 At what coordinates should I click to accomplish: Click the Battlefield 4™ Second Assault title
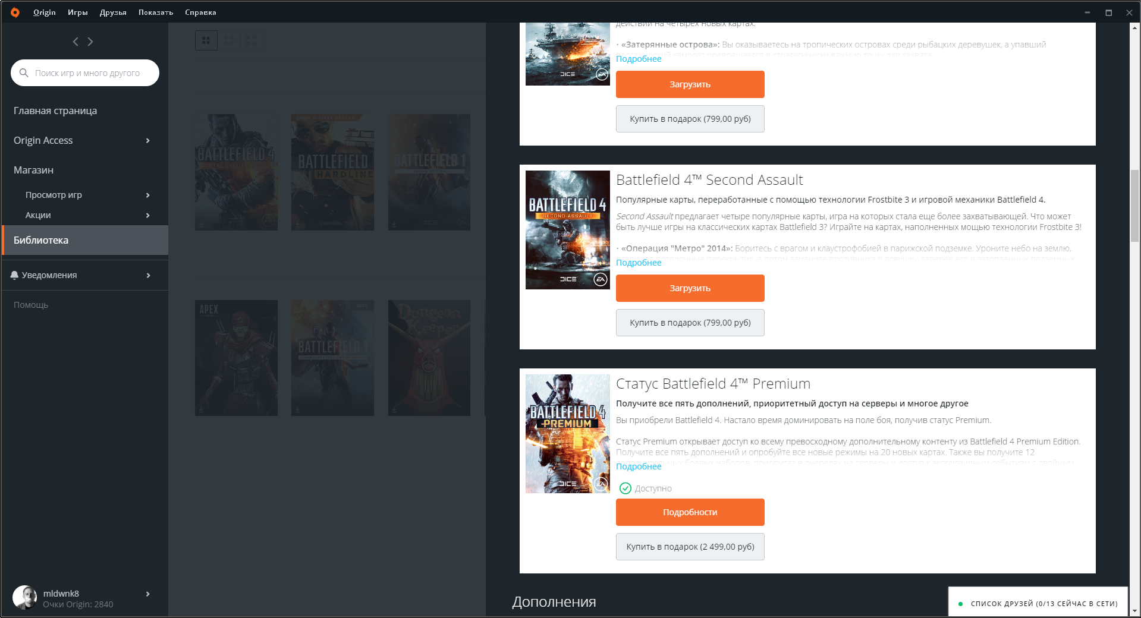point(709,180)
